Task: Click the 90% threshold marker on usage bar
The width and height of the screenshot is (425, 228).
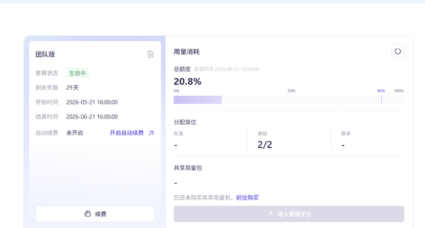Action: click(x=381, y=100)
